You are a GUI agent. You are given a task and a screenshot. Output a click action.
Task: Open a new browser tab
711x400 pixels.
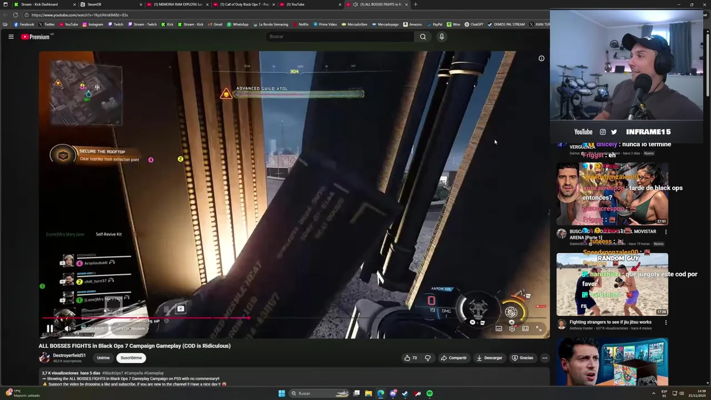pos(415,4)
